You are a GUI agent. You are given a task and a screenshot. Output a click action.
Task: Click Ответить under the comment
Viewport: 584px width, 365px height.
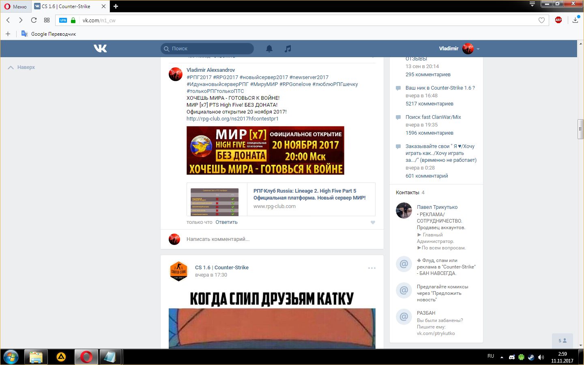(x=226, y=222)
